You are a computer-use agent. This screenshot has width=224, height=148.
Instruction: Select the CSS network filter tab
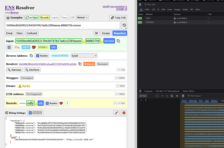[x=154, y=9]
